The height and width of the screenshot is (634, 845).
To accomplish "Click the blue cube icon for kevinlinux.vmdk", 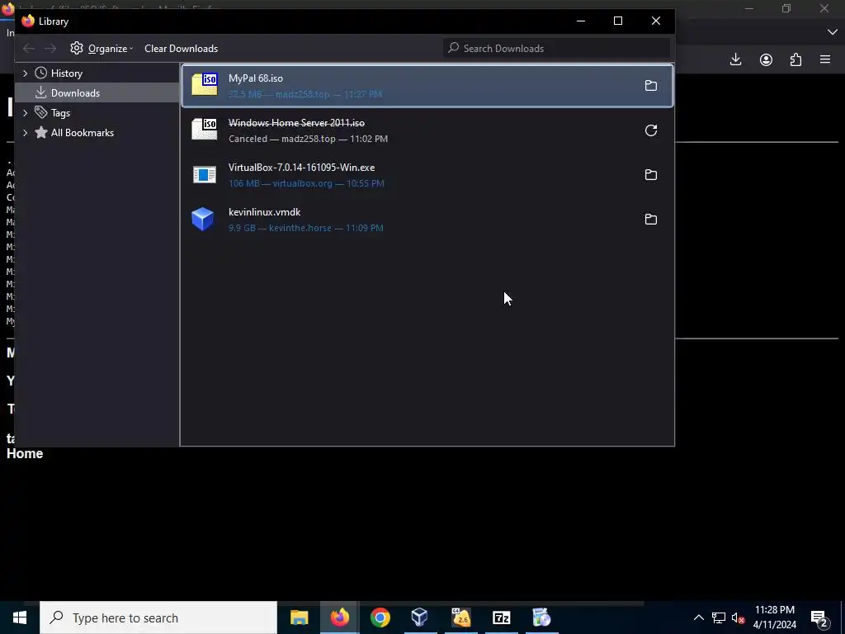I will pyautogui.click(x=203, y=220).
